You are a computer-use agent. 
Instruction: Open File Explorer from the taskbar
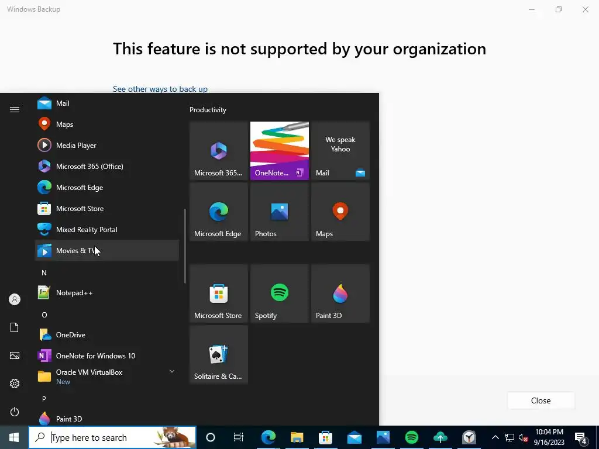coord(297,437)
